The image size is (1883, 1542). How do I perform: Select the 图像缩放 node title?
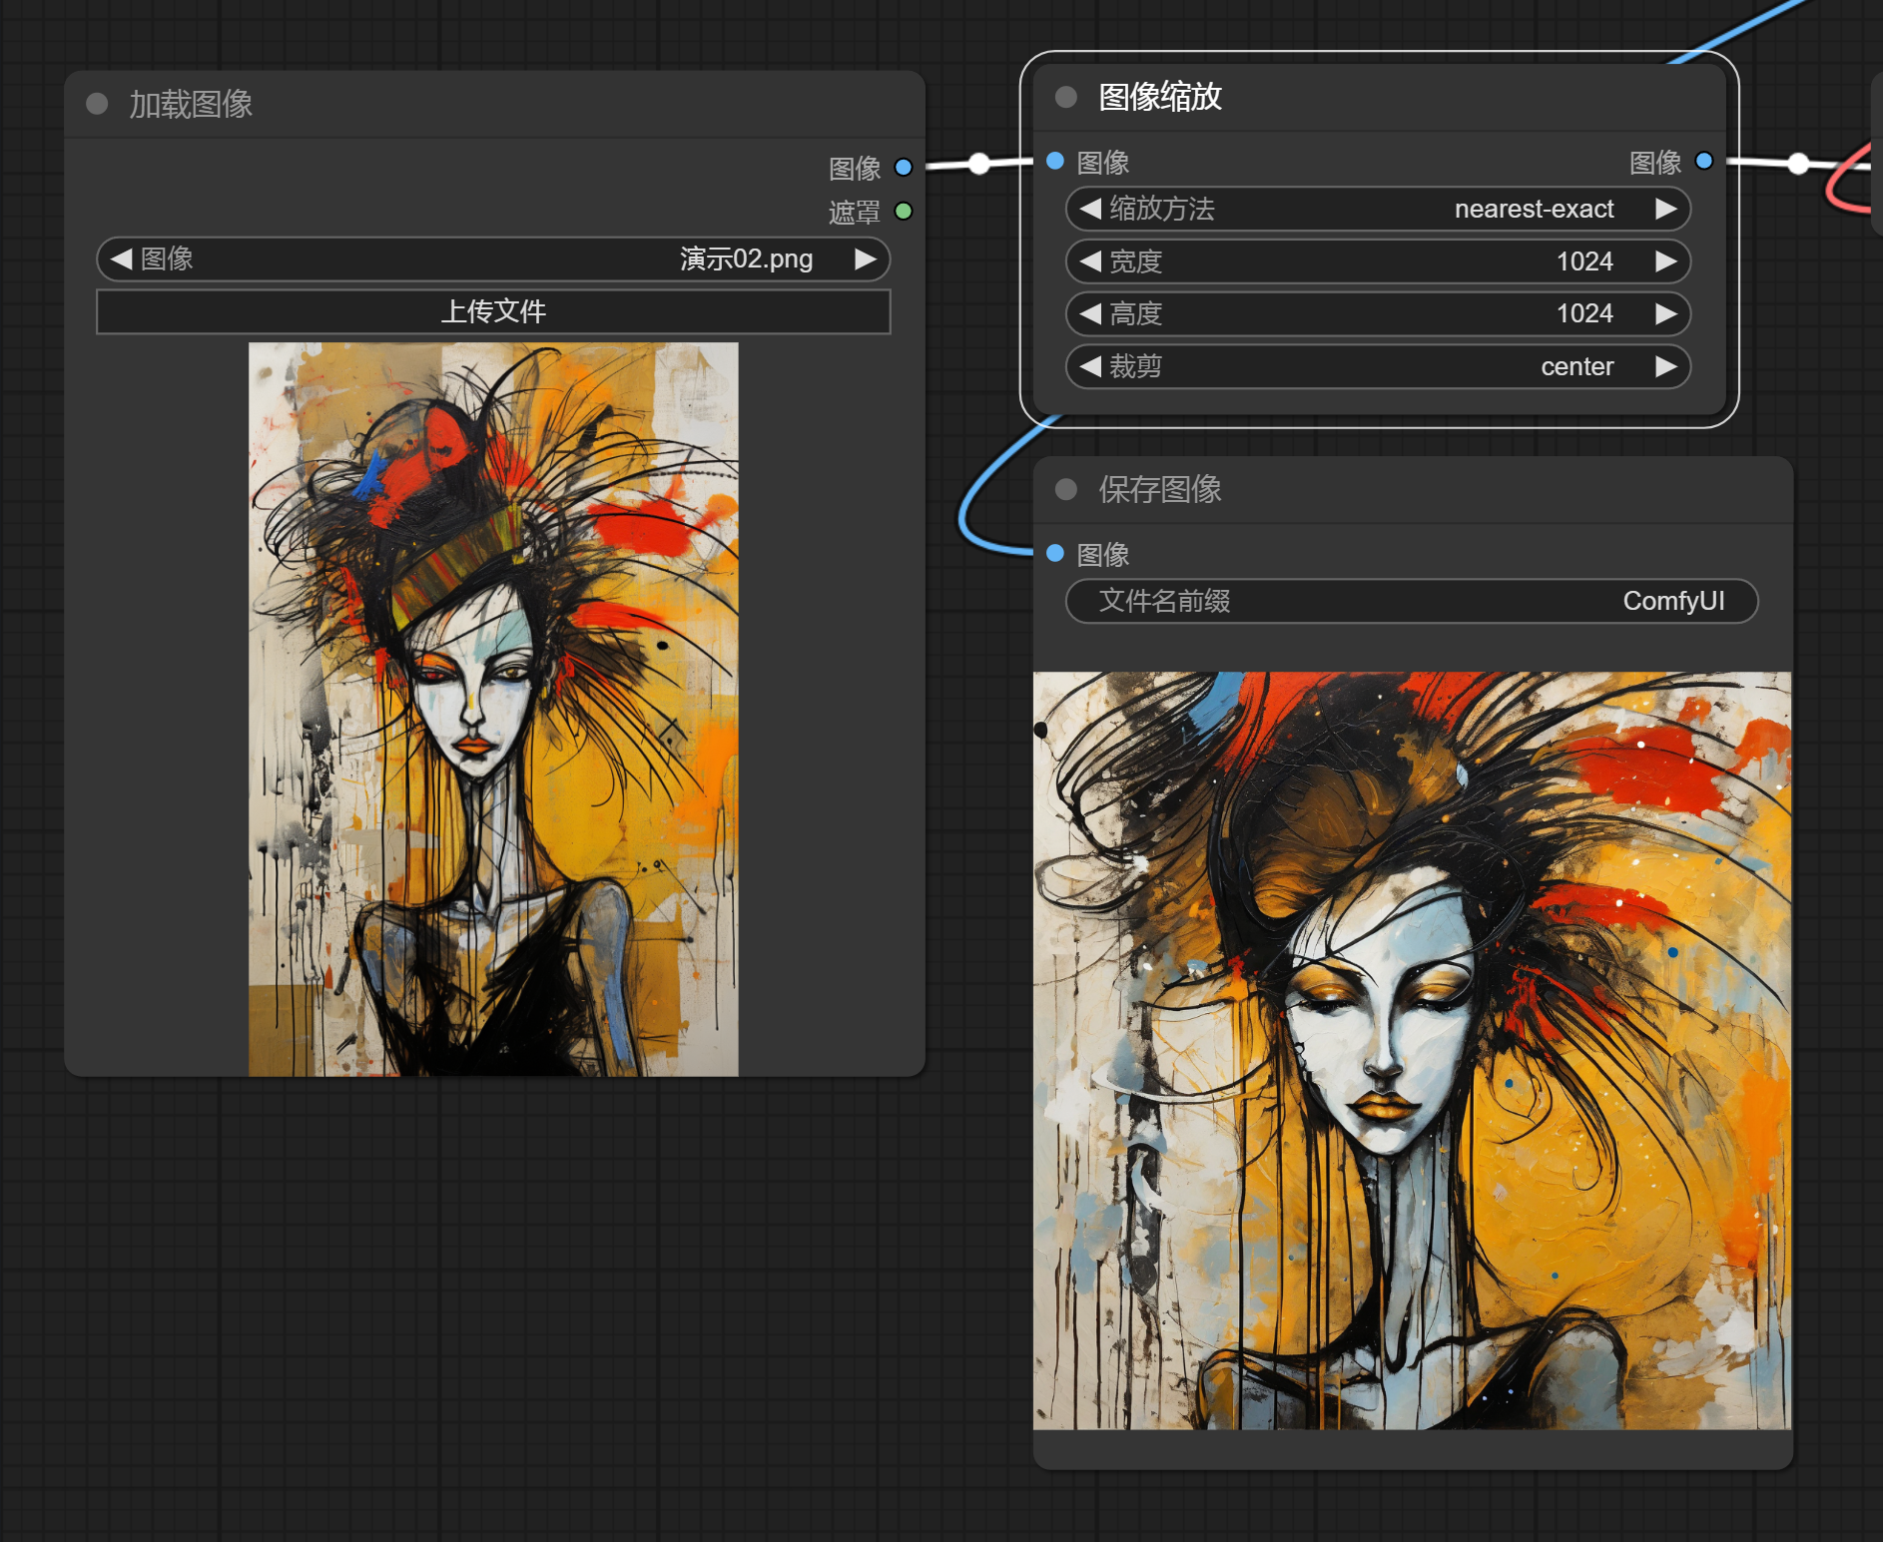(1160, 97)
